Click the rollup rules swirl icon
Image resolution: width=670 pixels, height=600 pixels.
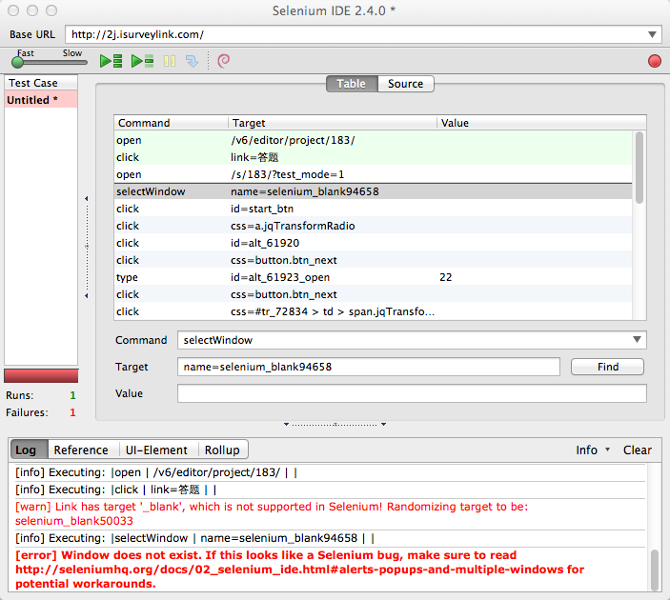coord(223,61)
